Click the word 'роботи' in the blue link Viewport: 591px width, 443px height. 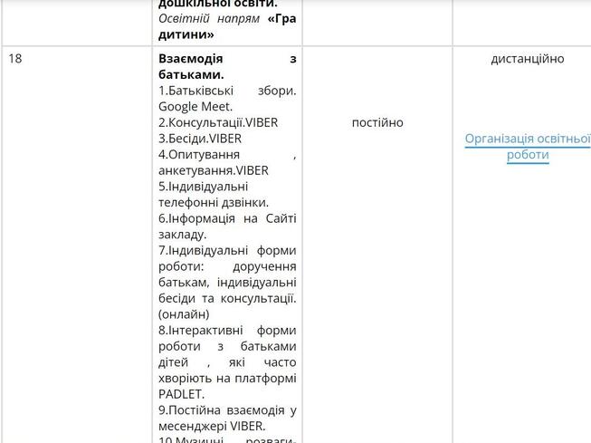point(528,155)
